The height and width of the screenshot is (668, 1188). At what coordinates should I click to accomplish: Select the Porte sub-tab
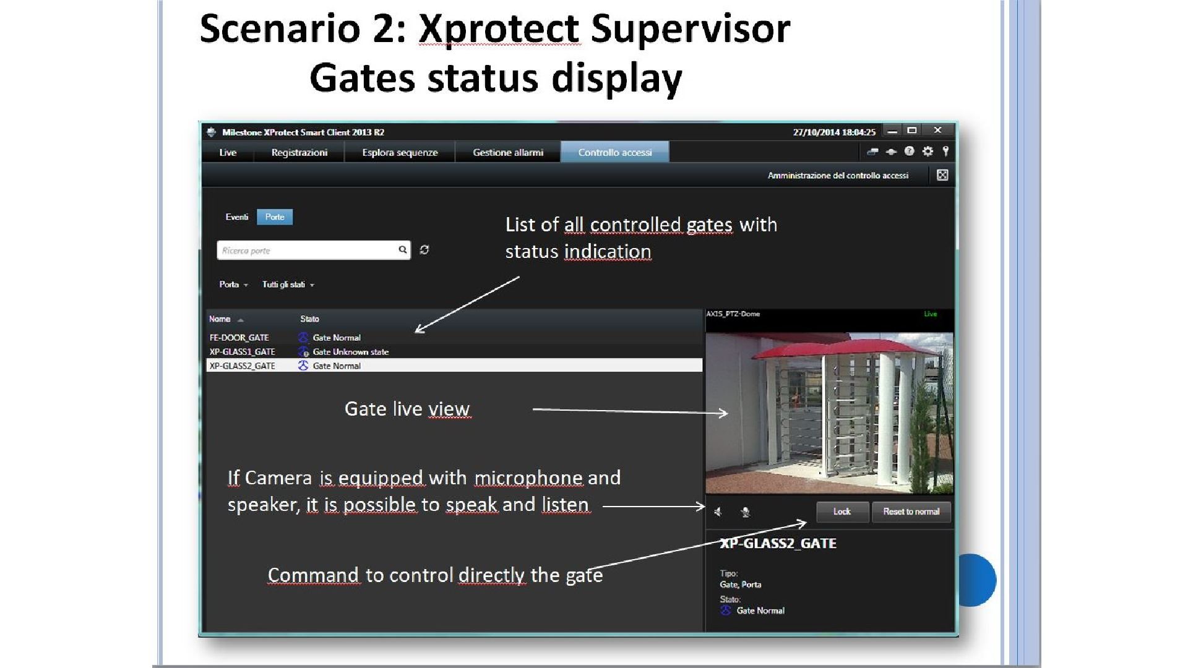(x=275, y=217)
